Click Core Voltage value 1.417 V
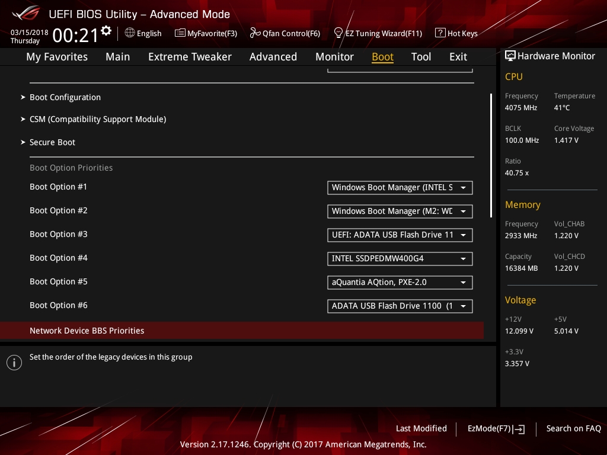Viewport: 607px width, 455px height. tap(566, 140)
